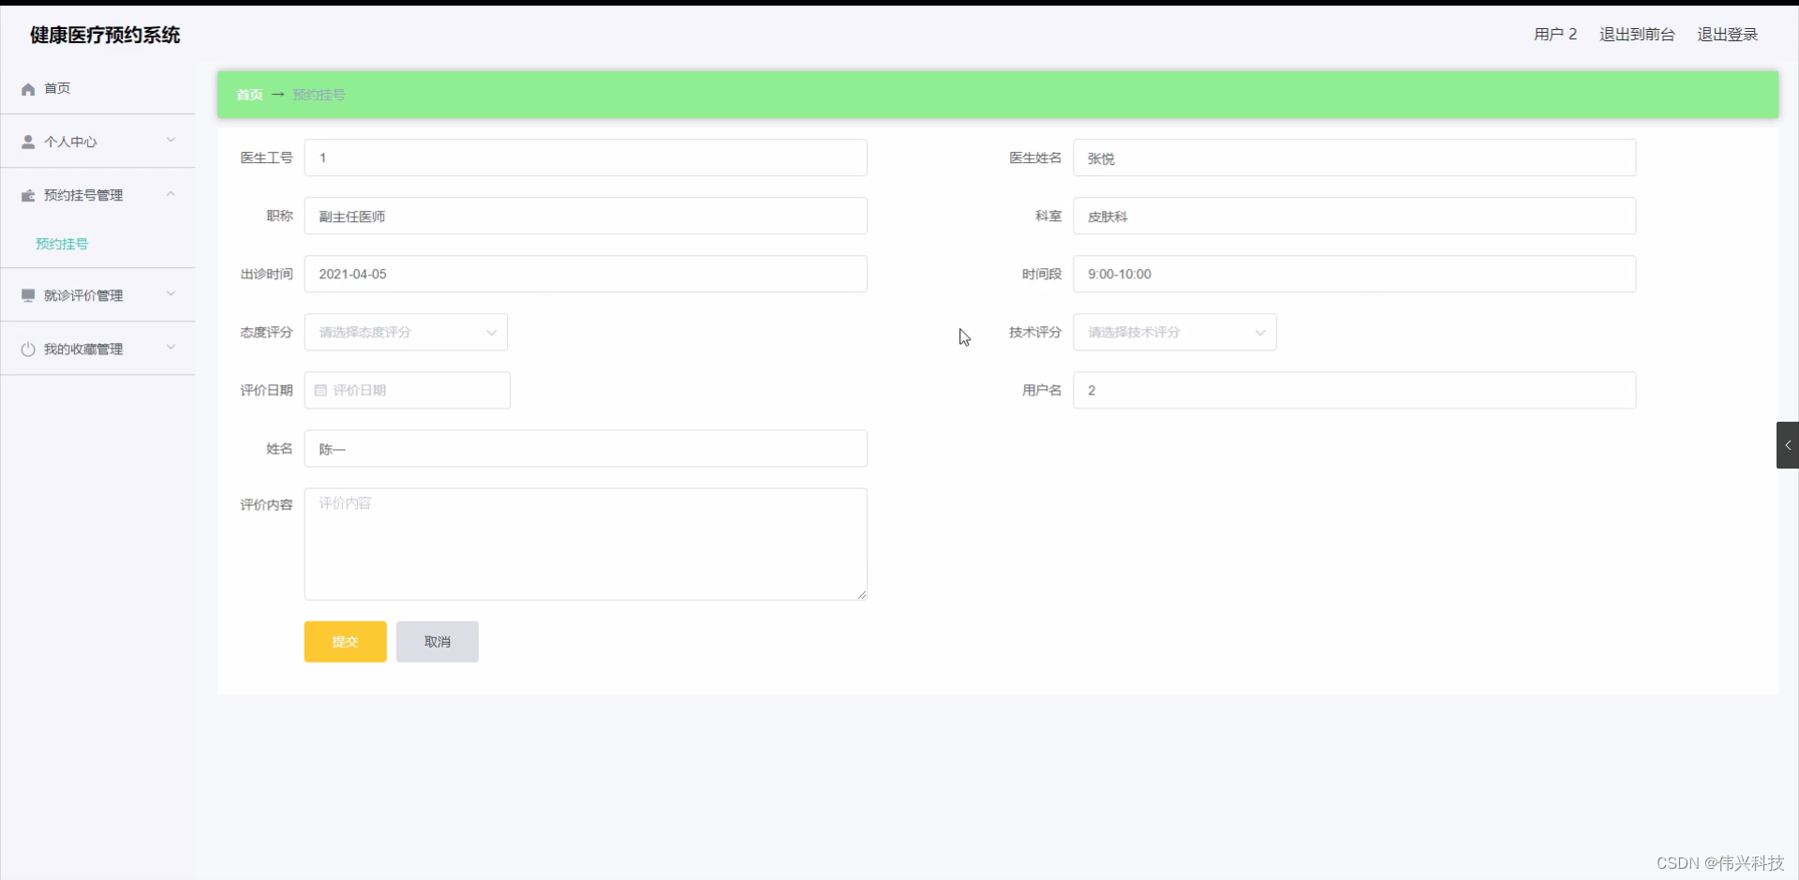Click 退出到前台 in the top bar
The width and height of the screenshot is (1799, 880).
click(x=1636, y=34)
